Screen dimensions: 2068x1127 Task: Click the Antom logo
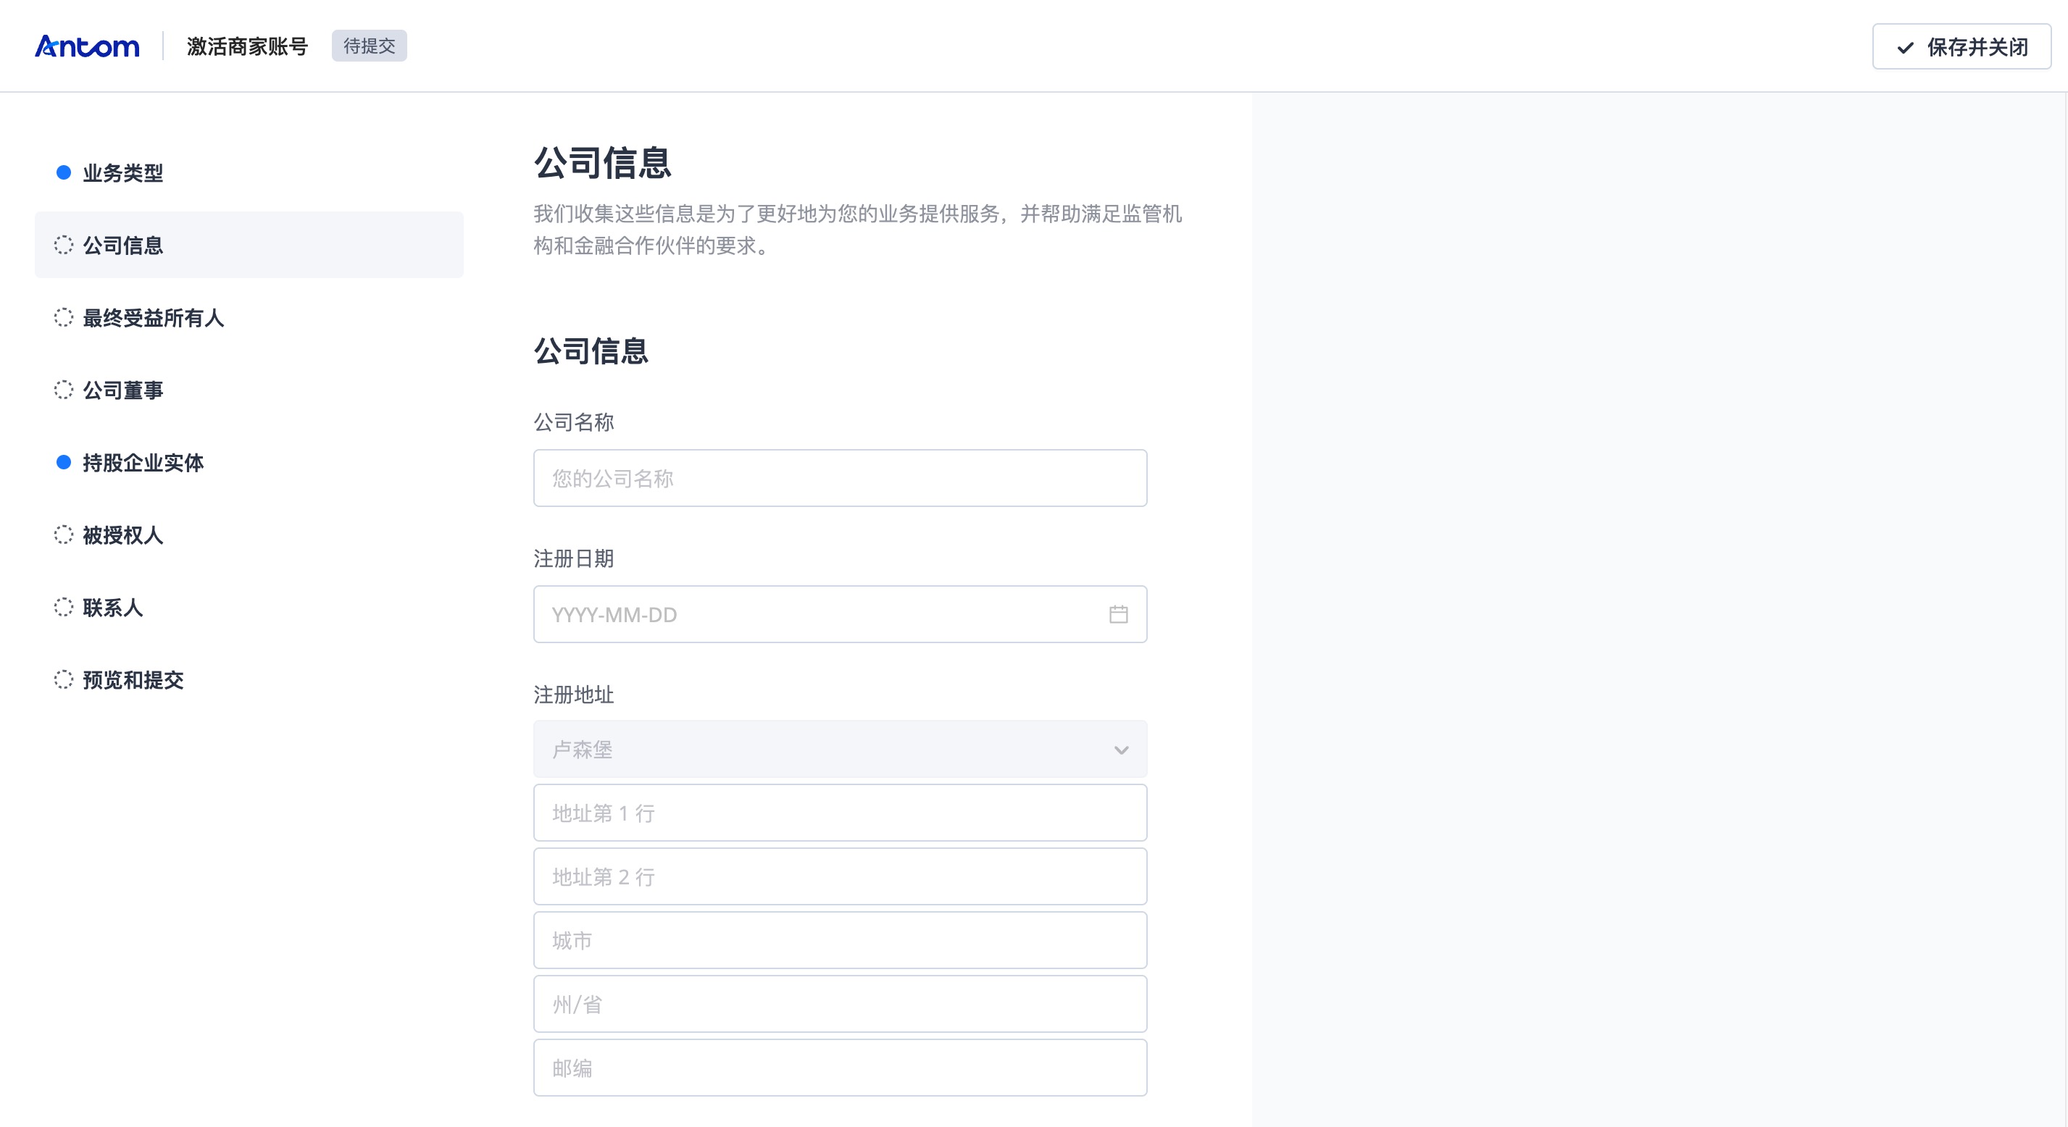click(87, 46)
